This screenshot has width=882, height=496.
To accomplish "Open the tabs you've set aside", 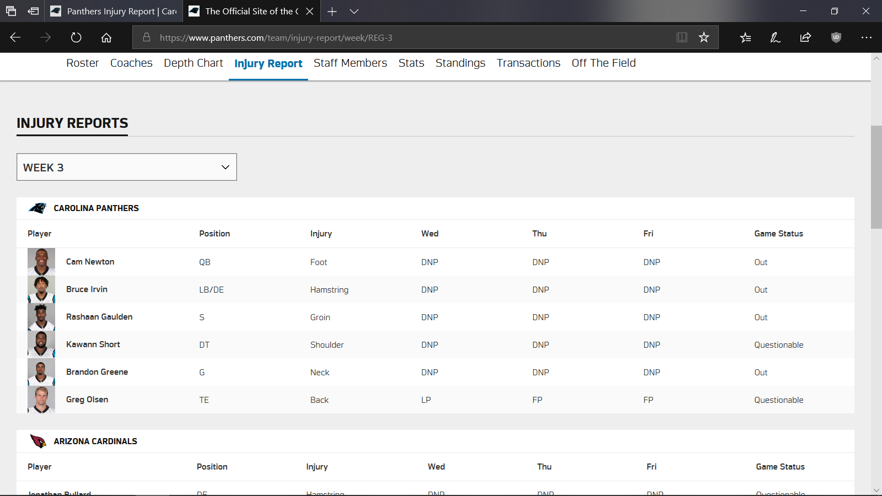I will (x=11, y=11).
